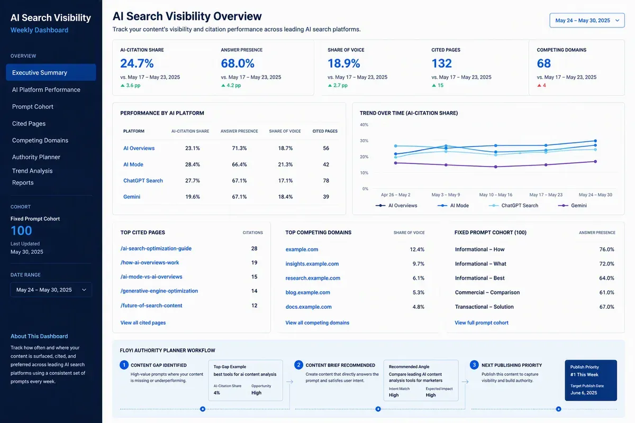Go to Prompt Cohort page

pyautogui.click(x=33, y=106)
